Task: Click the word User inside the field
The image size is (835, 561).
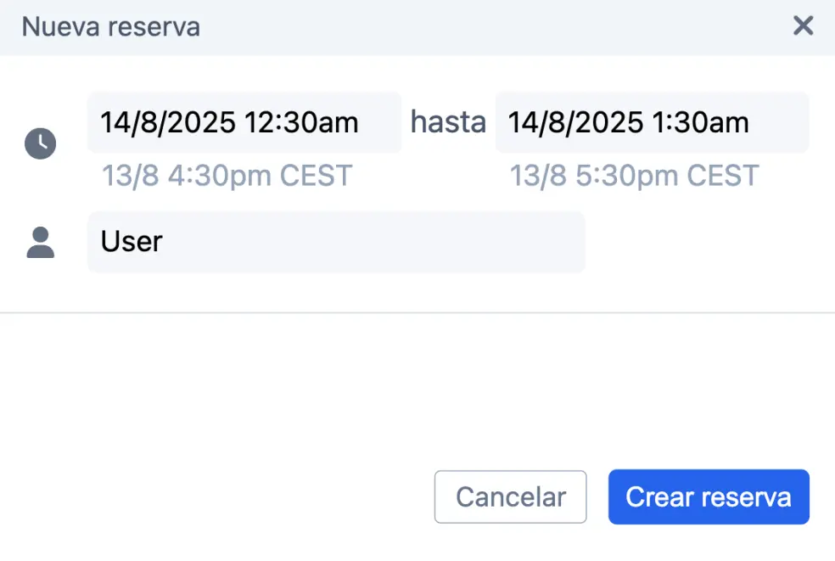Action: (x=132, y=242)
